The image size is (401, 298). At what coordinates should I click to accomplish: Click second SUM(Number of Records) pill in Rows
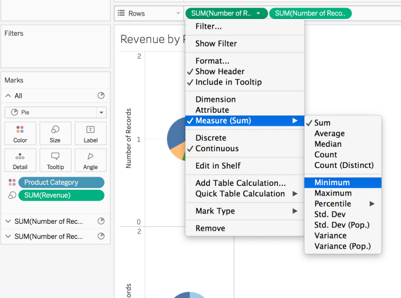310,13
